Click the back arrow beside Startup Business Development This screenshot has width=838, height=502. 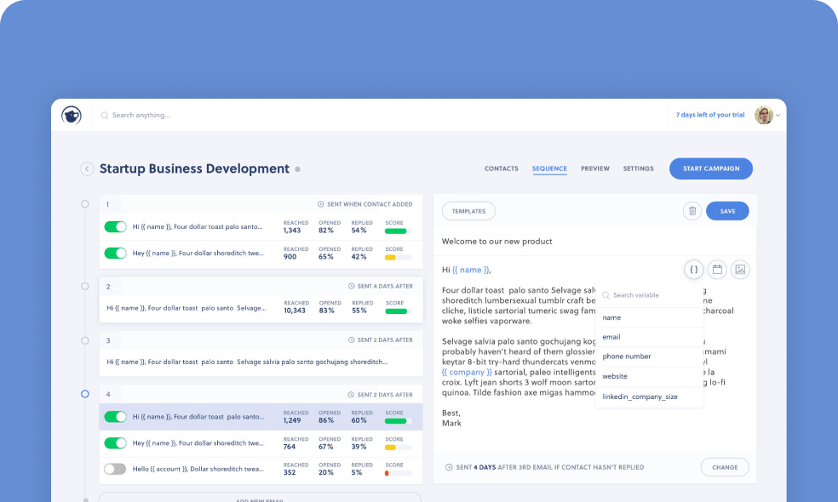(x=87, y=168)
